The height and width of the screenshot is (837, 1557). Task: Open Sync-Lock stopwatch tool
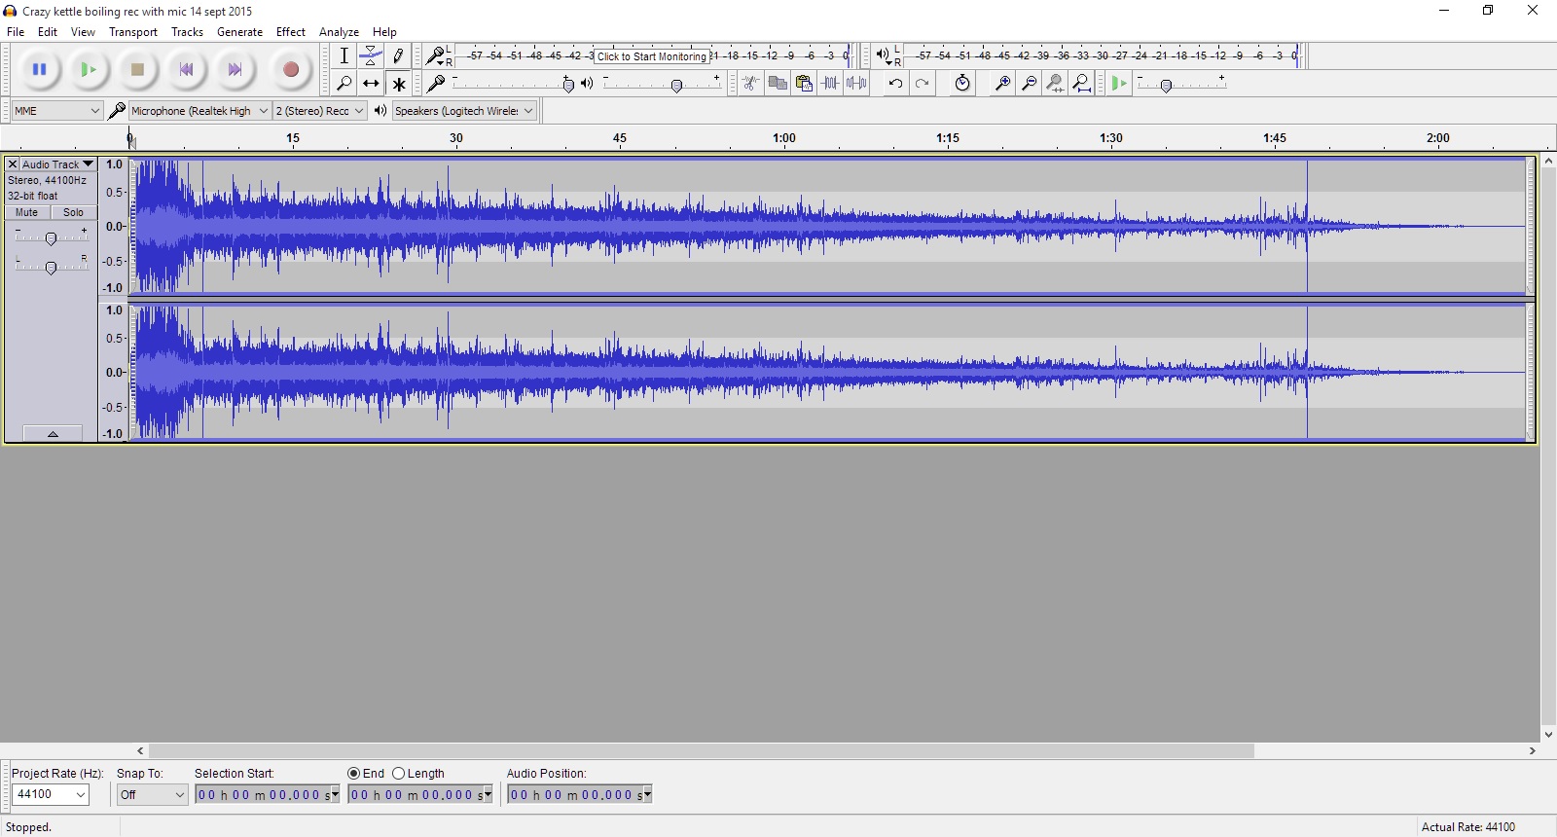[961, 84]
